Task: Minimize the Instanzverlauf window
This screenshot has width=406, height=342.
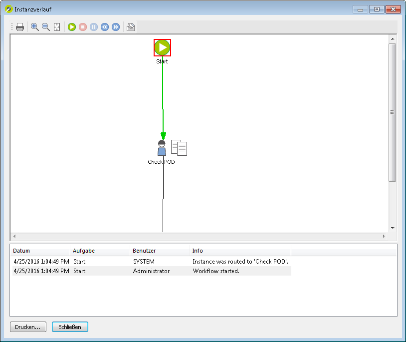Action: coord(360,9)
